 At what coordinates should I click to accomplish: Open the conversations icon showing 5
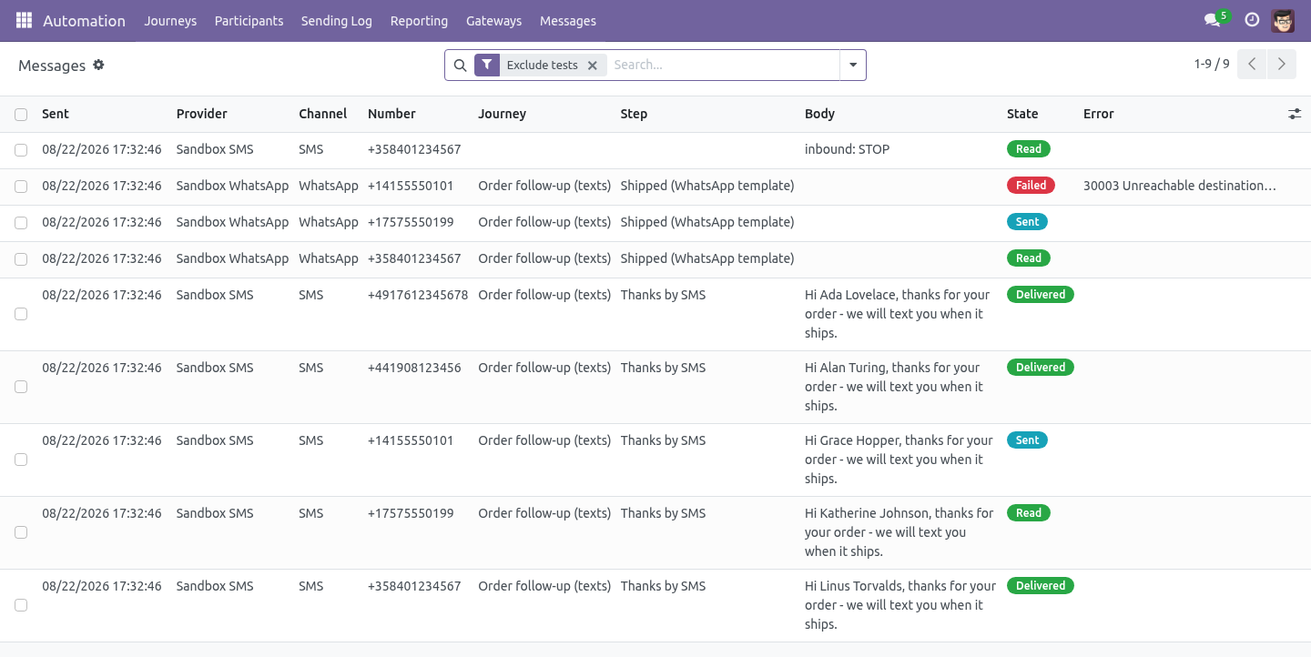point(1216,19)
